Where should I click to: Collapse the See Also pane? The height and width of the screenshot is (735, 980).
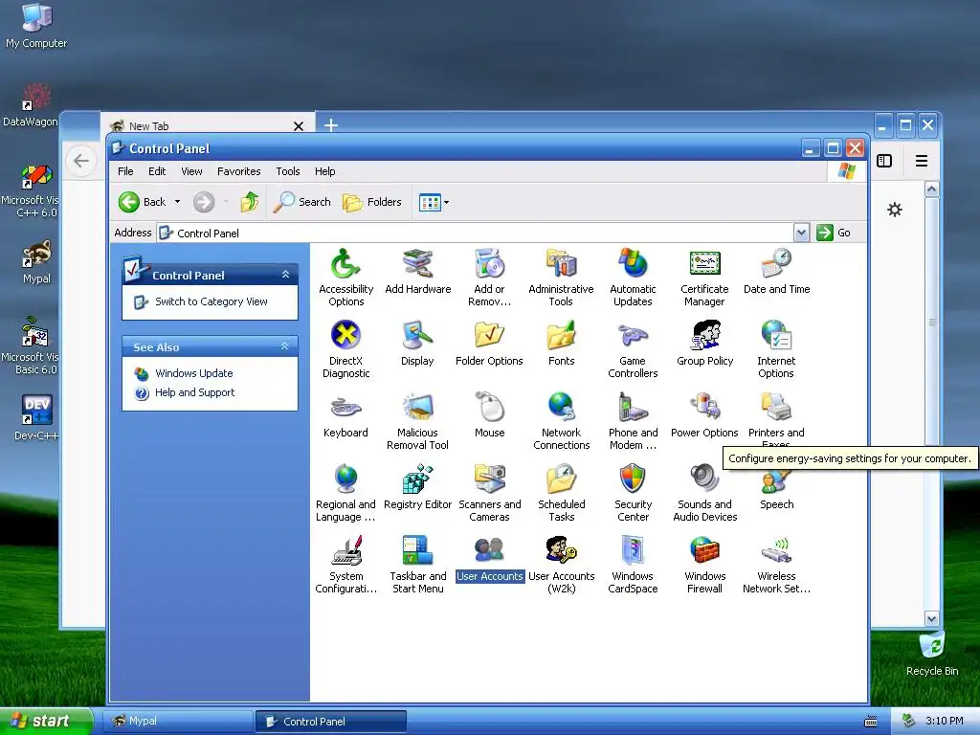tap(285, 346)
